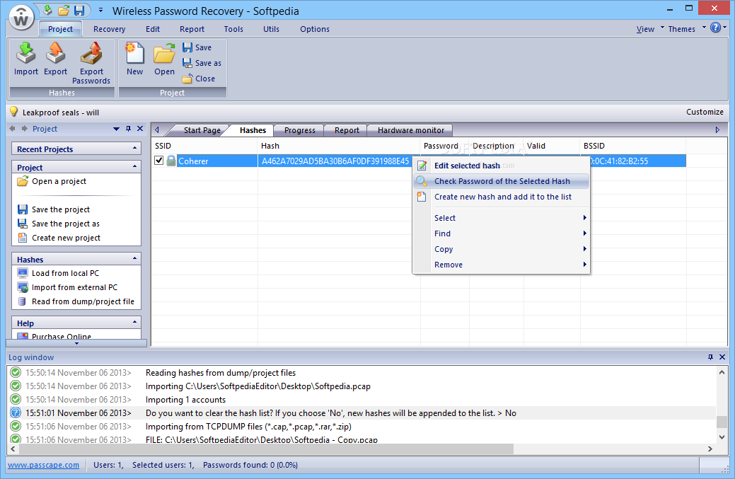Open the Progress tab

click(x=299, y=130)
